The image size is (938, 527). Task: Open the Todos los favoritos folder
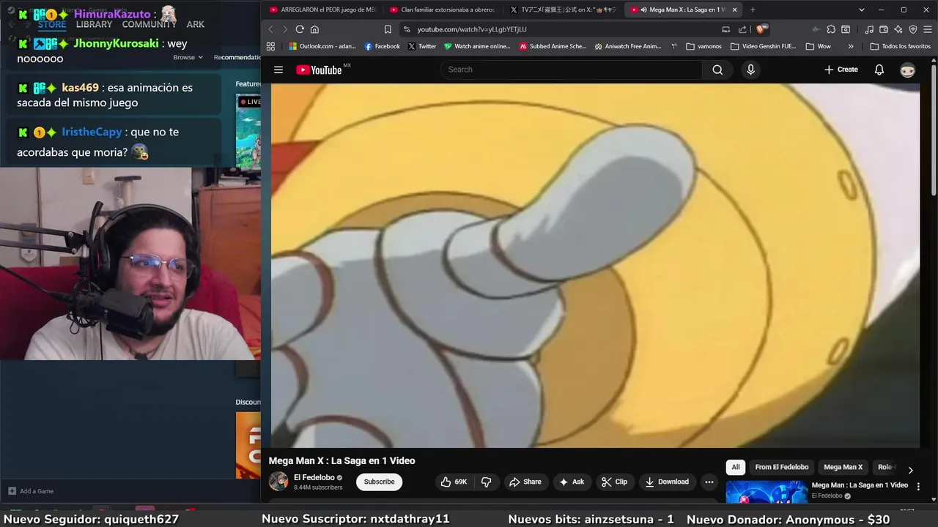[x=901, y=46]
